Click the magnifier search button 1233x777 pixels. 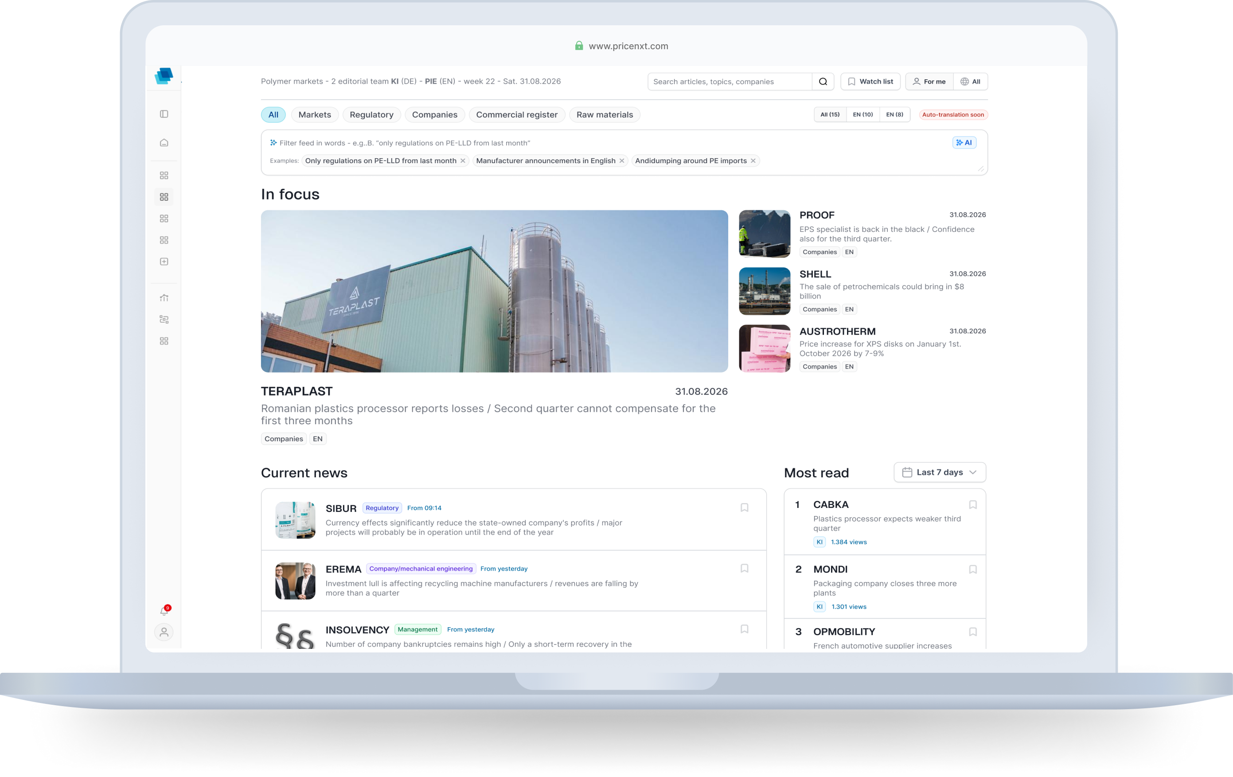[x=823, y=82]
